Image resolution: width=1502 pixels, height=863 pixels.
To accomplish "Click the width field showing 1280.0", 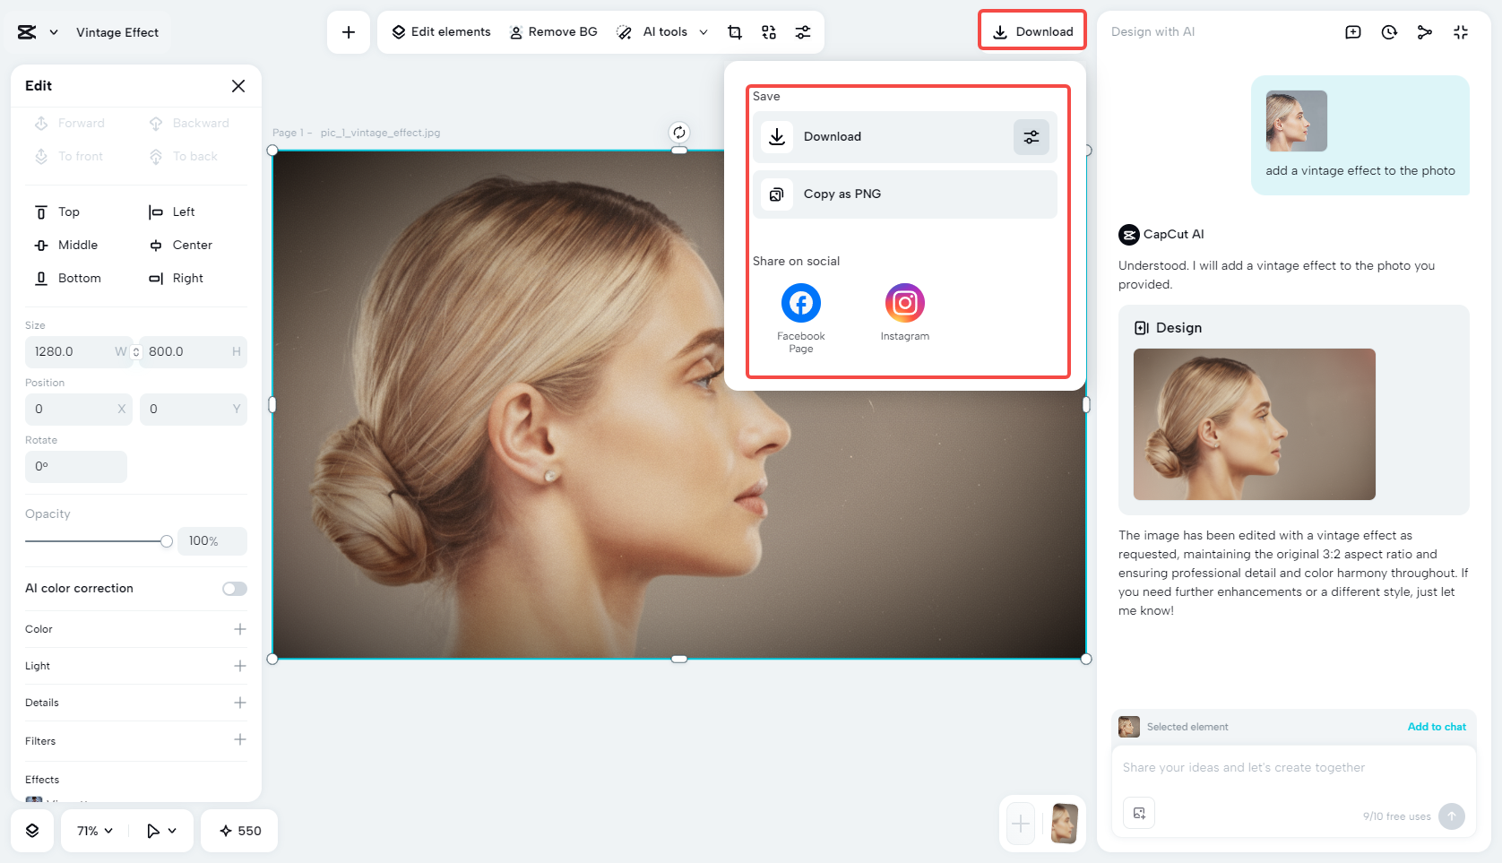I will [x=78, y=352].
